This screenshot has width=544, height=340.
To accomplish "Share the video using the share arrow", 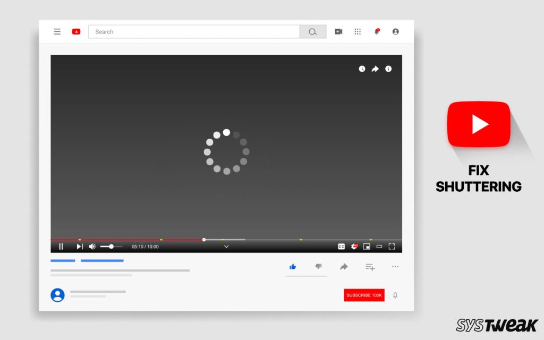I will (375, 69).
